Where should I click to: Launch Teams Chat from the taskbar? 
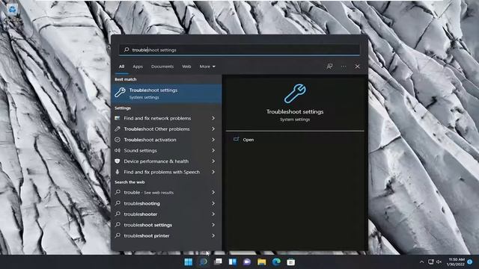tap(247, 262)
